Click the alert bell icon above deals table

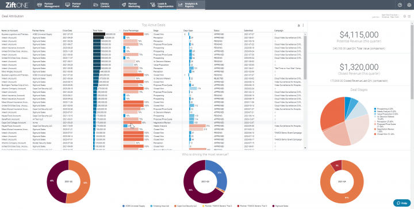pos(299,25)
